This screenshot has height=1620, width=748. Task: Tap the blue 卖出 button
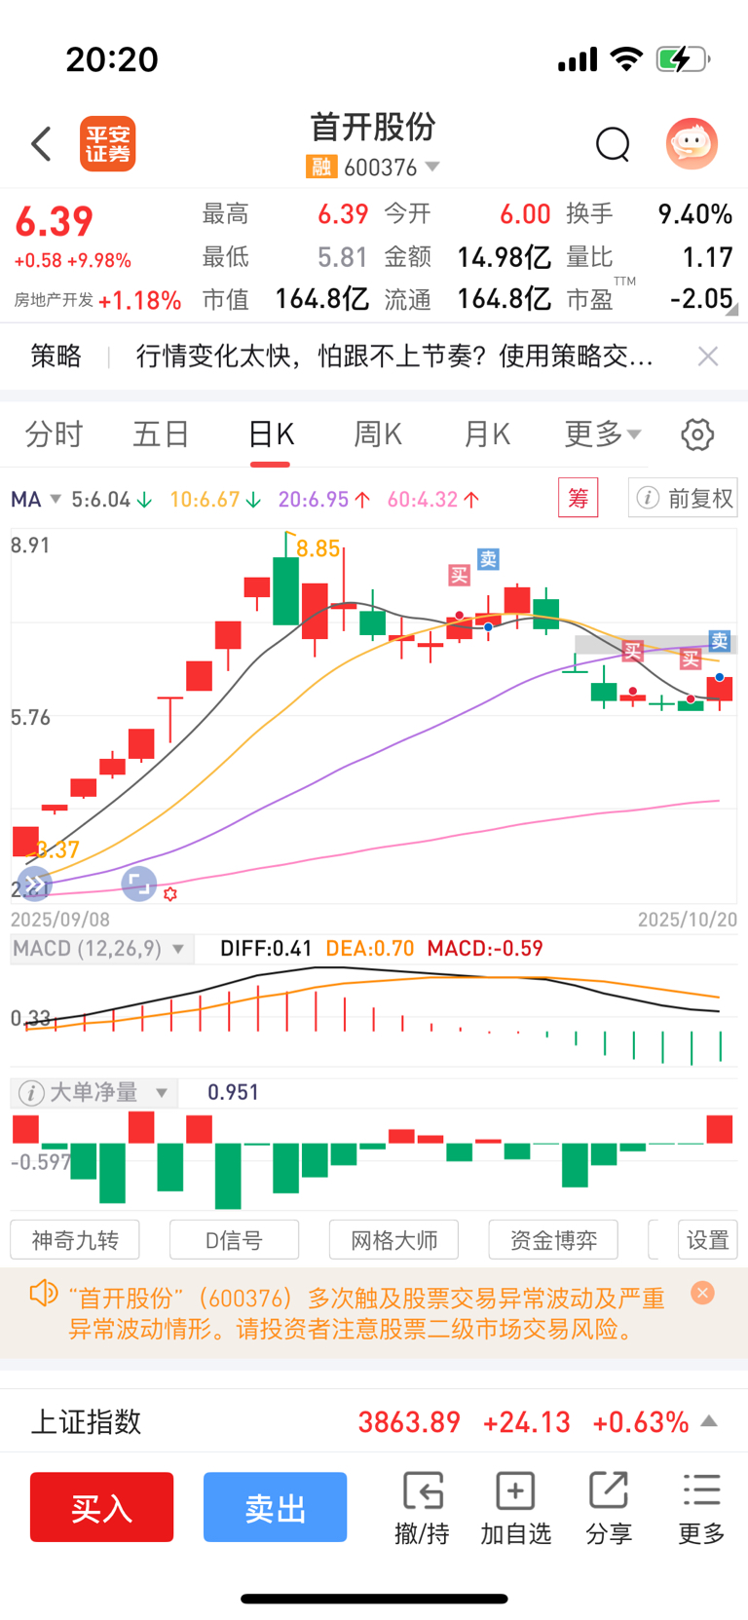click(x=276, y=1507)
